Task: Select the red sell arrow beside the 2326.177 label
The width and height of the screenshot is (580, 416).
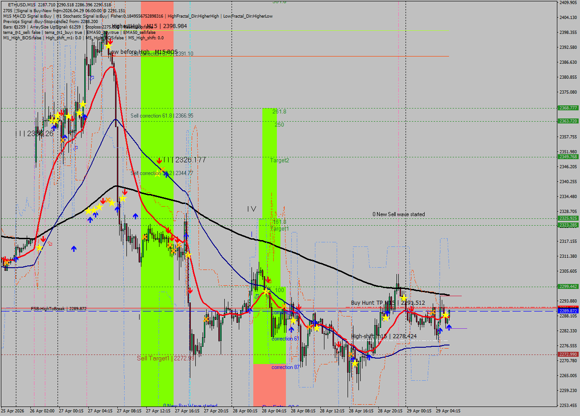Action: point(159,160)
